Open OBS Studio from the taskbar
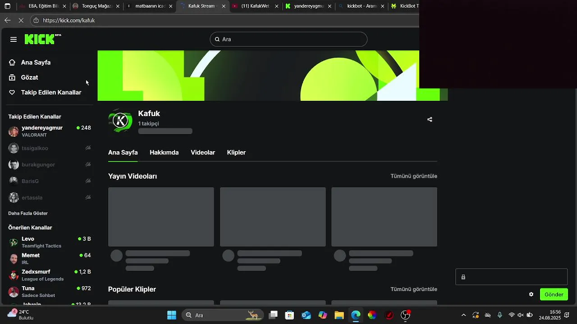The height and width of the screenshot is (324, 577). pyautogui.click(x=405, y=315)
